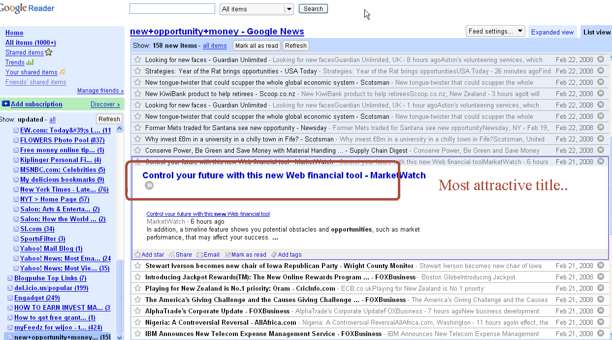Open 'Blogpulse Top Links (7)' subscription
Screen dimensions: 612x340
[x=50, y=278]
